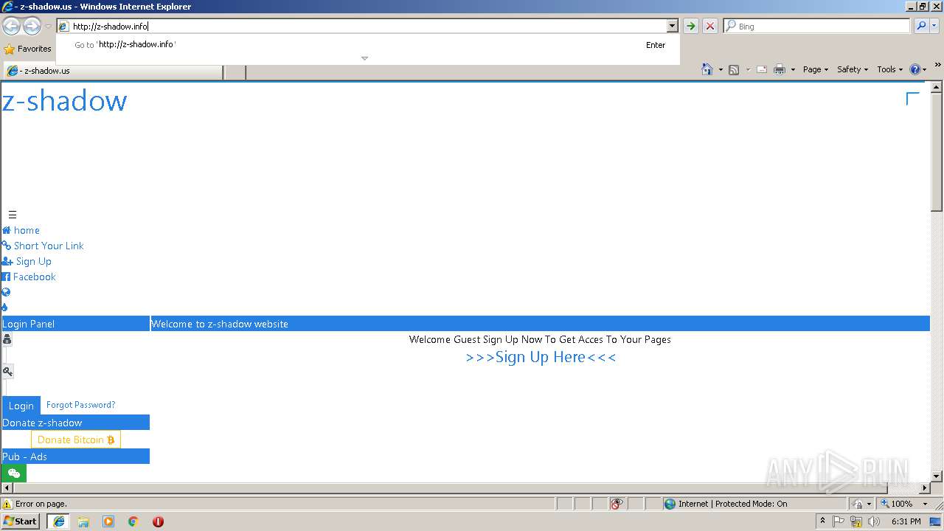Show hidden tray icons arrow
Viewport: 944px width, 531px height.
(x=822, y=521)
